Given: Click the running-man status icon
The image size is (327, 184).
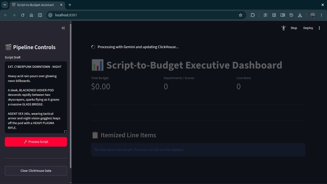Looking at the screenshot, I should 284,28.
